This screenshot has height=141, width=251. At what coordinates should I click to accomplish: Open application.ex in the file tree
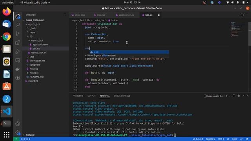click(x=40, y=44)
